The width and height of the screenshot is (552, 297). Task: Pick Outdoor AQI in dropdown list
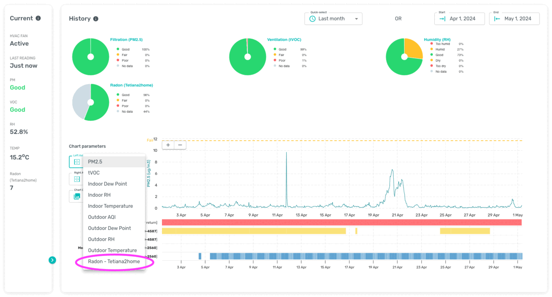click(114, 217)
